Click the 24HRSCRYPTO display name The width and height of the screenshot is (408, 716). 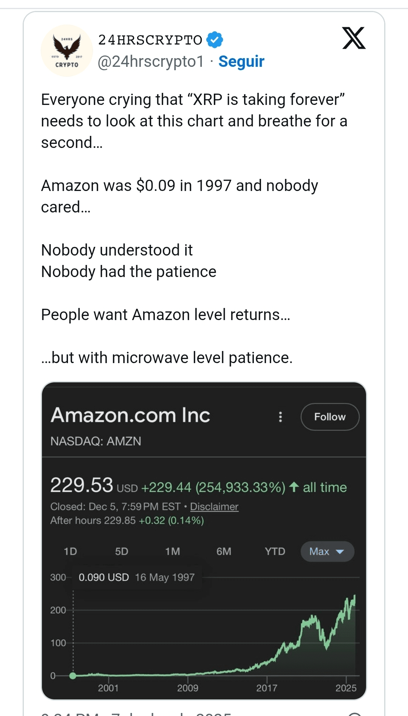(150, 40)
